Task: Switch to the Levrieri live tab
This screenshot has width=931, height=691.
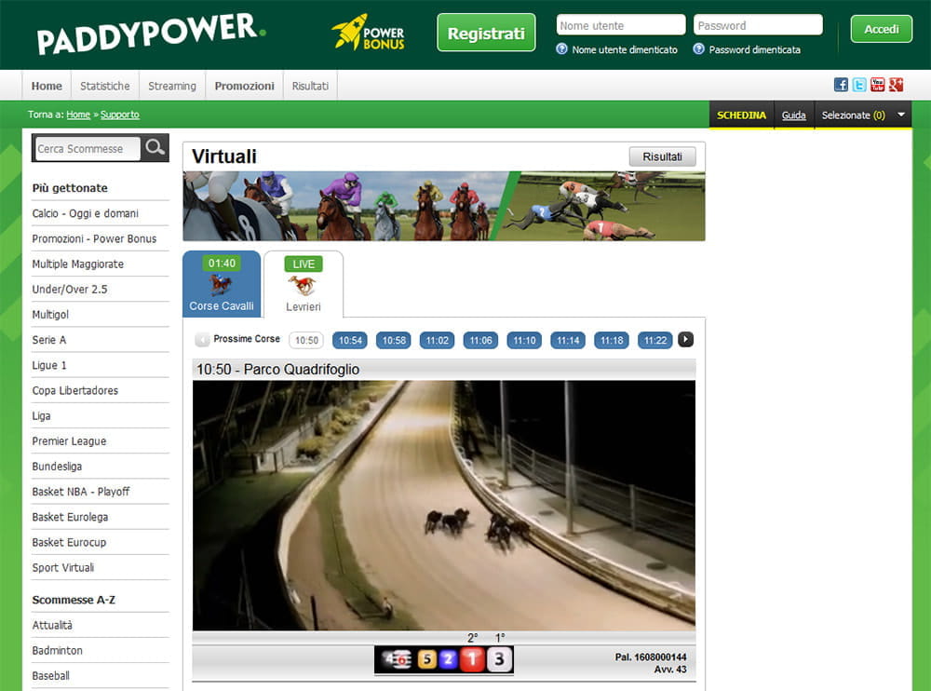Action: [304, 284]
